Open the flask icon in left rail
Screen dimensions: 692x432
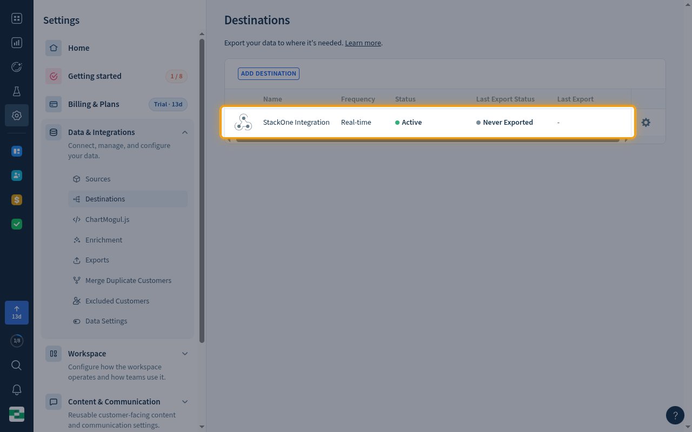[x=17, y=91]
